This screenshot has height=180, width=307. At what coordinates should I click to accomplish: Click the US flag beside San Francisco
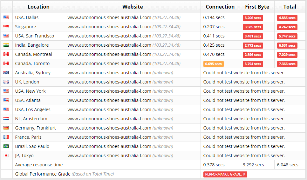[x=6, y=36]
